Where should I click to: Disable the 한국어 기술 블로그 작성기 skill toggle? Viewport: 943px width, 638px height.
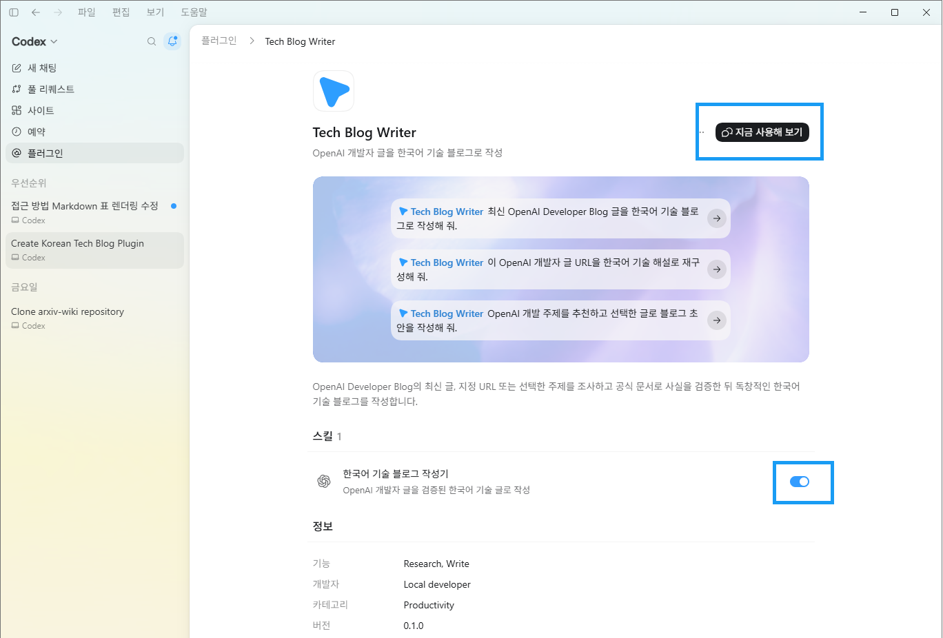pyautogui.click(x=799, y=482)
